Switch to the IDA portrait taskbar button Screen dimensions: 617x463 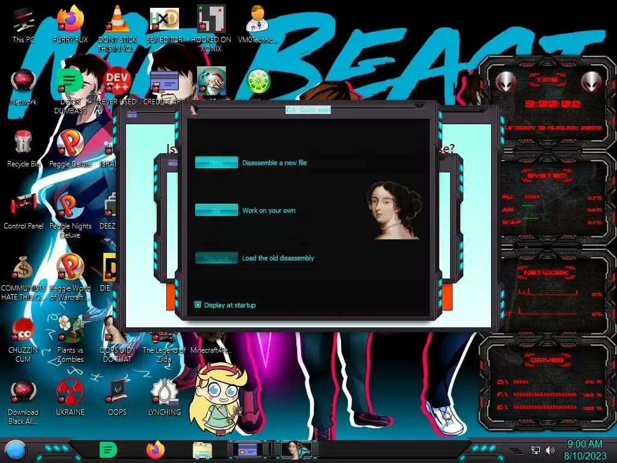[x=295, y=450]
